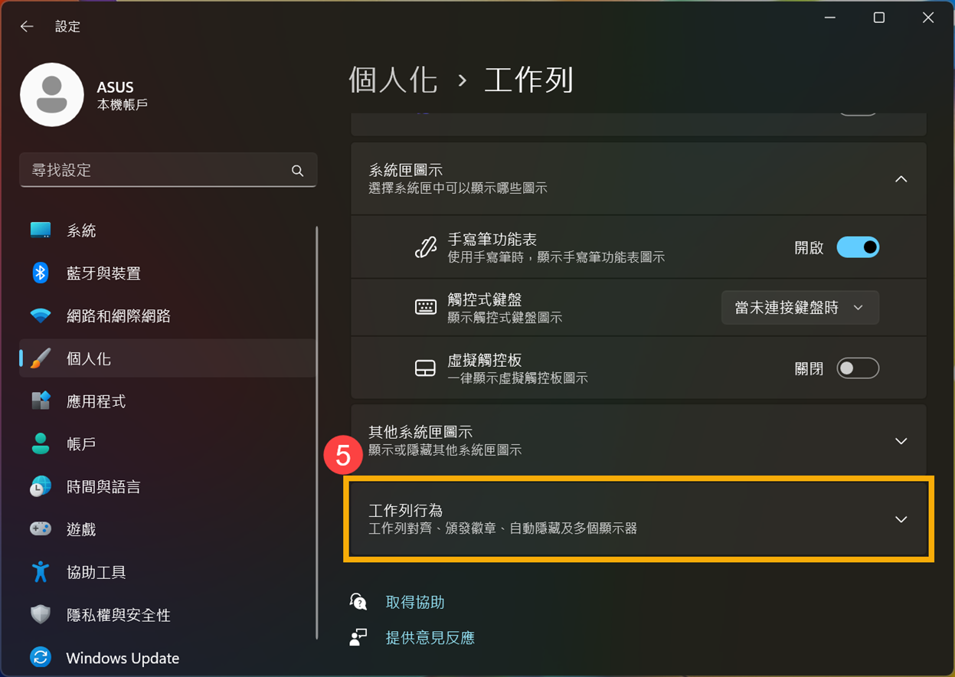This screenshot has width=955, height=677.
Task: Collapse system tray icons section (系統匣圖示)
Action: point(901,179)
